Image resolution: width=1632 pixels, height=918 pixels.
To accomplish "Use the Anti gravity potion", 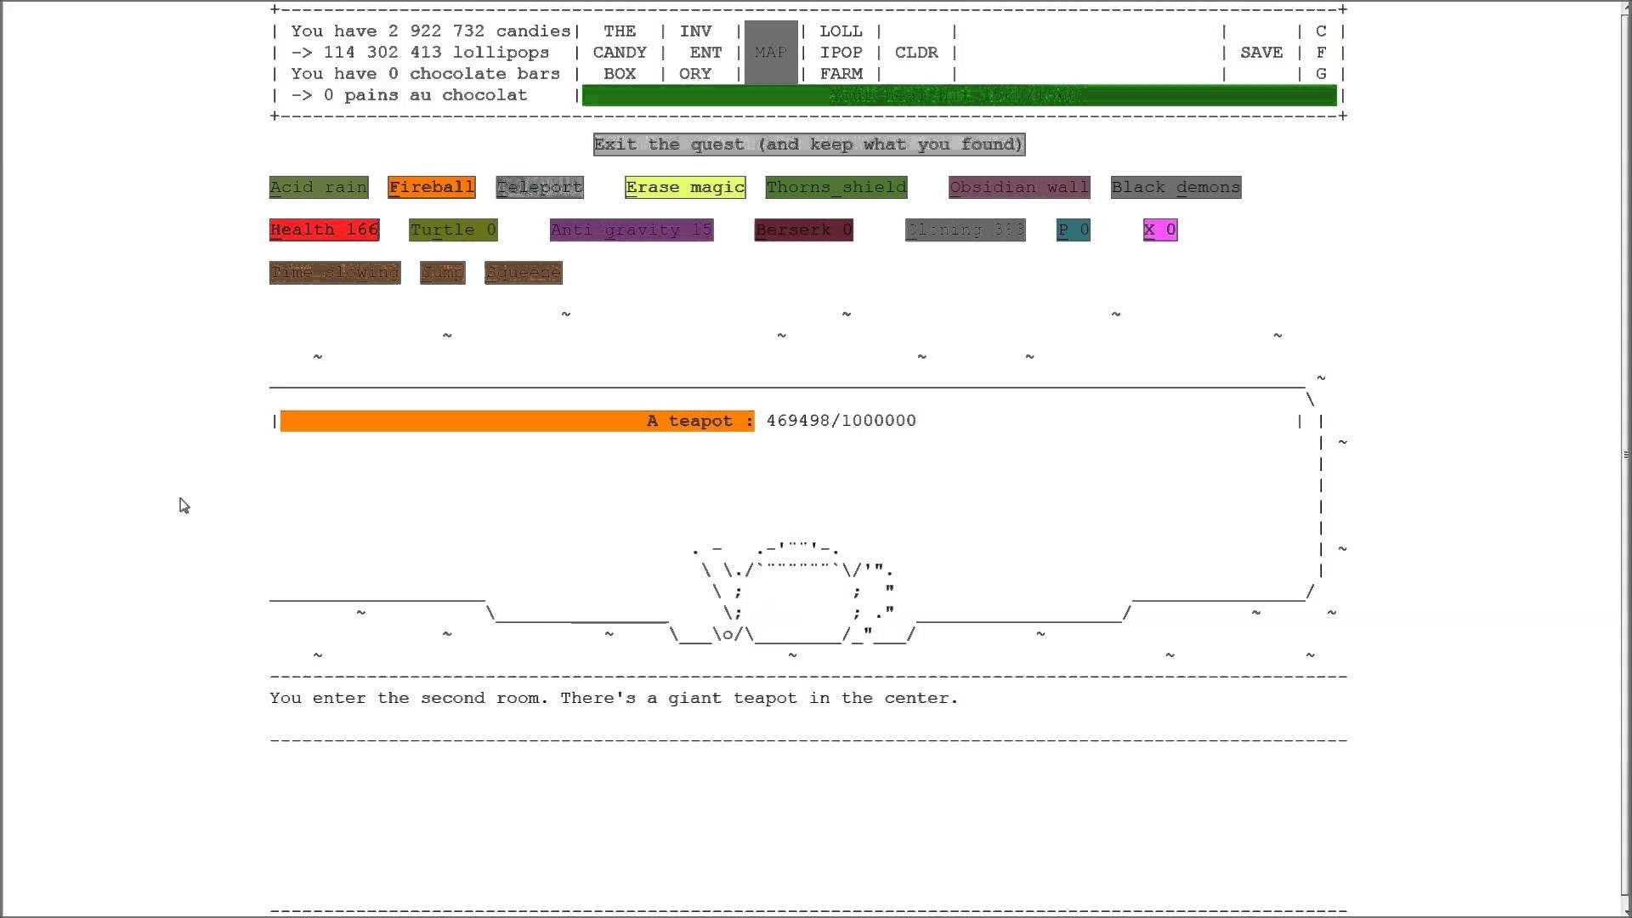I will 632,229.
